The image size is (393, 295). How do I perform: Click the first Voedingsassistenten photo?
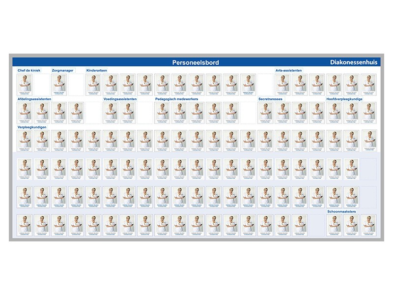pos(111,113)
